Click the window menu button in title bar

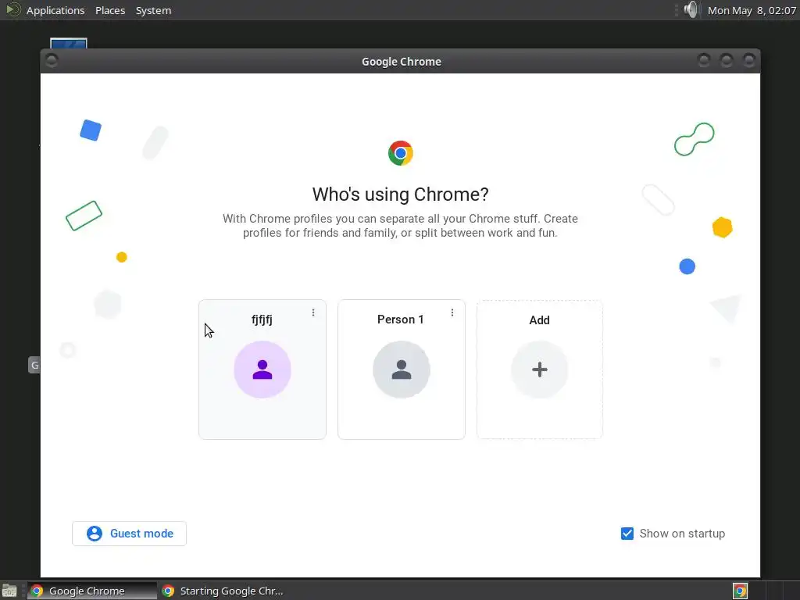(x=52, y=60)
